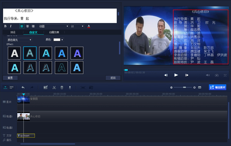Viewport: 231px width, 146px height.
Task: Open the edit clip tool
Action: (45, 88)
